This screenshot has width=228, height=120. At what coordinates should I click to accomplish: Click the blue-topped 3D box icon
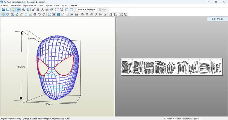point(35,14)
